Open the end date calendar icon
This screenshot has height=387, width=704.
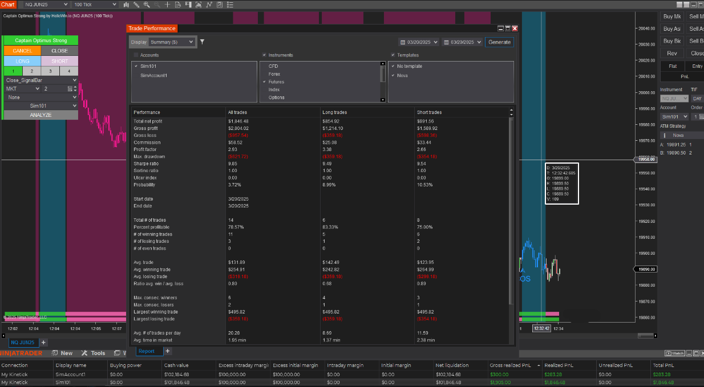pos(446,42)
